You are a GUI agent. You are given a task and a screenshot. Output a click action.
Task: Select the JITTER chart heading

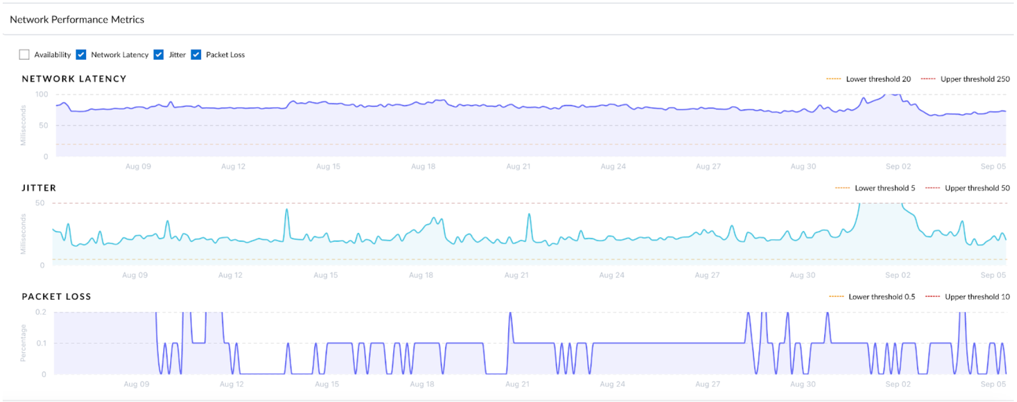click(39, 188)
